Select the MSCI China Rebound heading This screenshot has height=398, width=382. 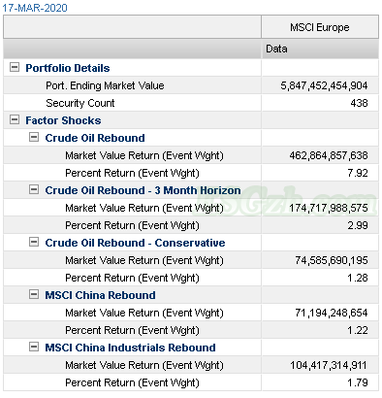click(100, 295)
